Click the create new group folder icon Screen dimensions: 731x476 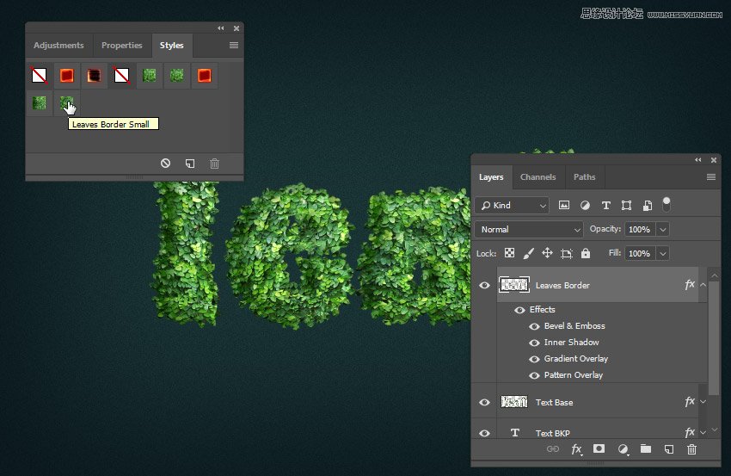646,449
